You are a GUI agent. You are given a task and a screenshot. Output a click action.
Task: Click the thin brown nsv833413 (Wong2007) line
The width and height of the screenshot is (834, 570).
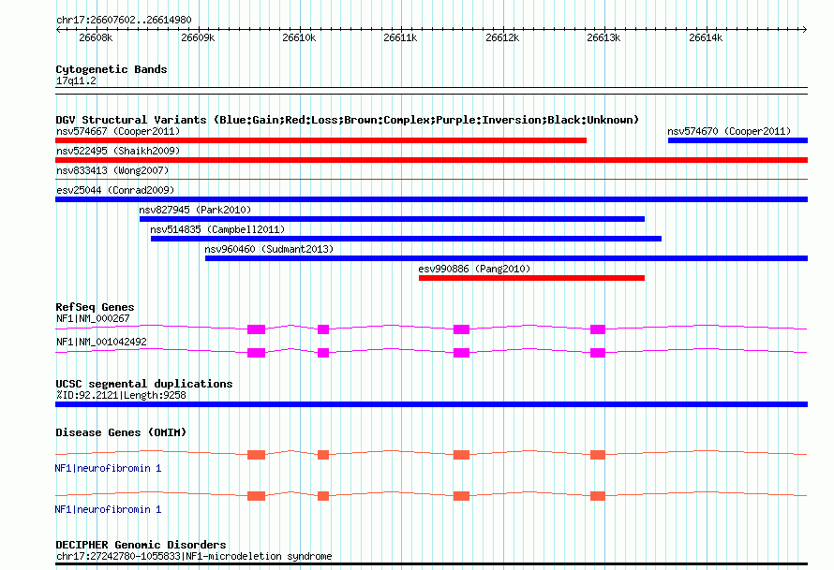(431, 179)
